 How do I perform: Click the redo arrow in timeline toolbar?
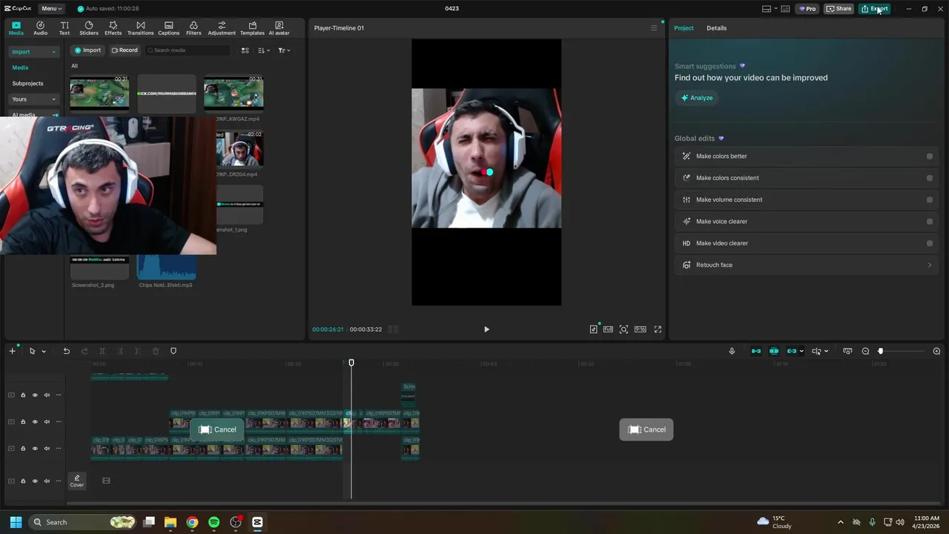pyautogui.click(x=84, y=351)
